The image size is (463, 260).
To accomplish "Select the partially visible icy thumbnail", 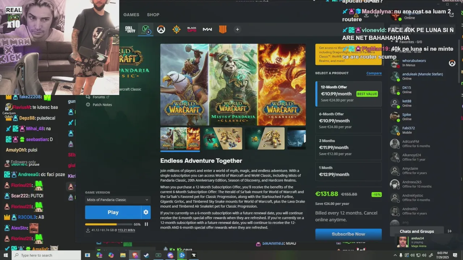I will click(296, 138).
